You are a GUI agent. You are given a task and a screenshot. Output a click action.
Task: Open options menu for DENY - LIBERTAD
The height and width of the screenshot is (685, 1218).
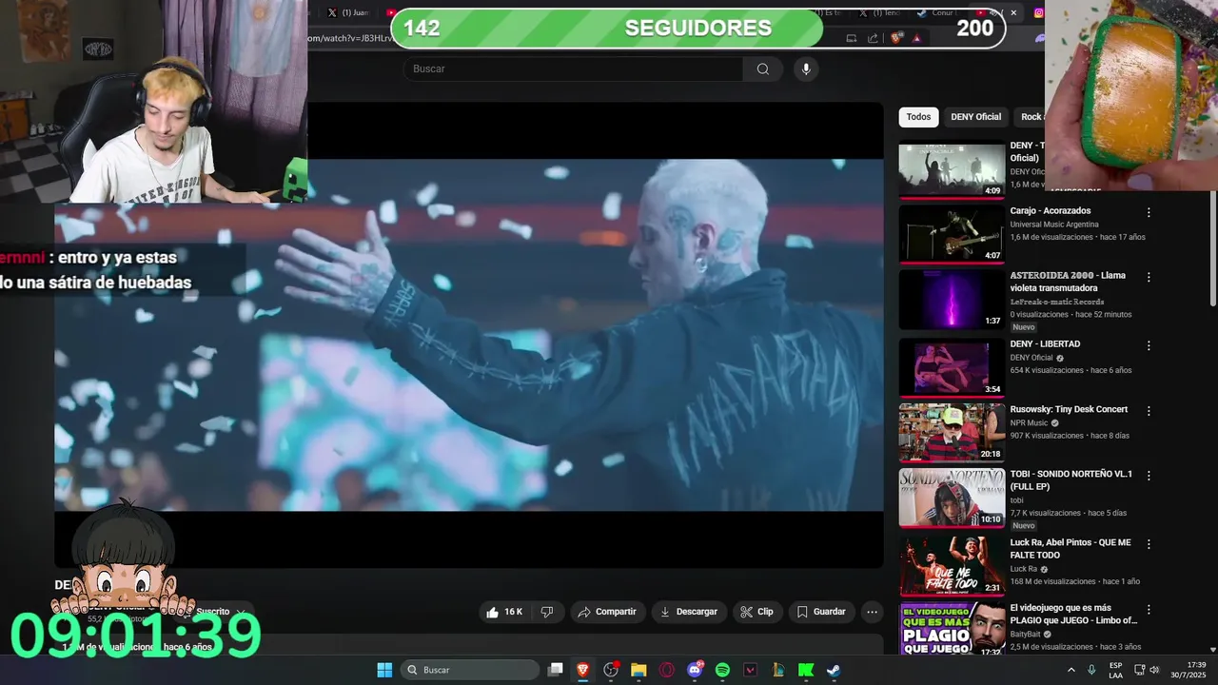pos(1149,345)
